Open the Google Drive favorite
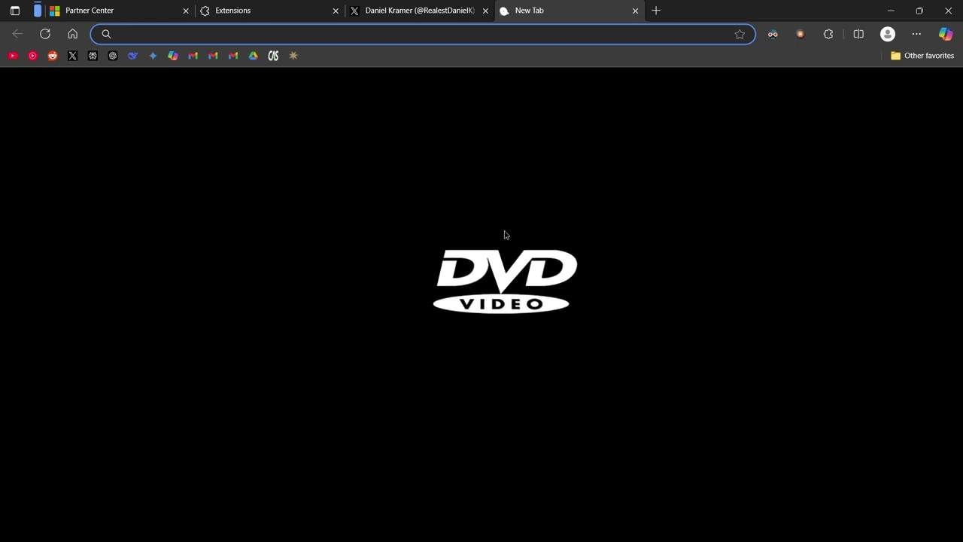Screen dimensions: 963x542 tap(253, 56)
